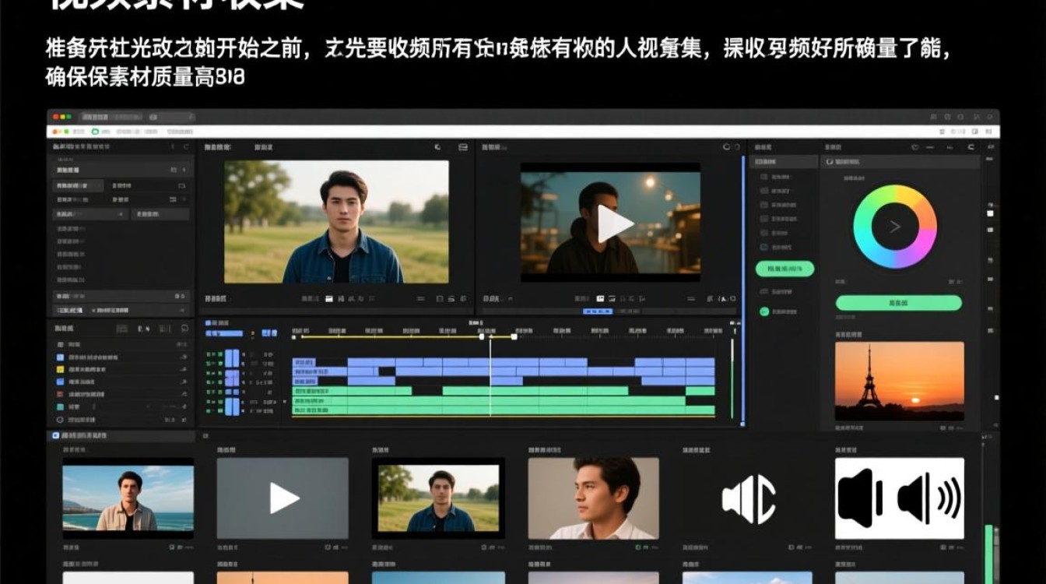Click the white filled icon under the source monitor
Image resolution: width=1046 pixels, height=584 pixels.
[x=328, y=298]
